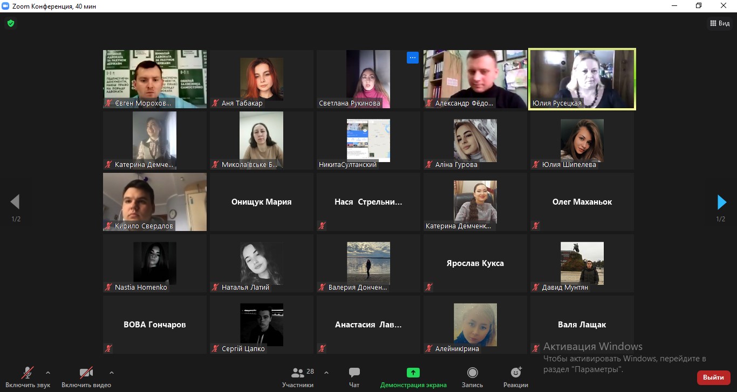737x392 pixels.
Task: Click the blue three-dots on Светлана Рукинова's tile
Action: tap(412, 58)
